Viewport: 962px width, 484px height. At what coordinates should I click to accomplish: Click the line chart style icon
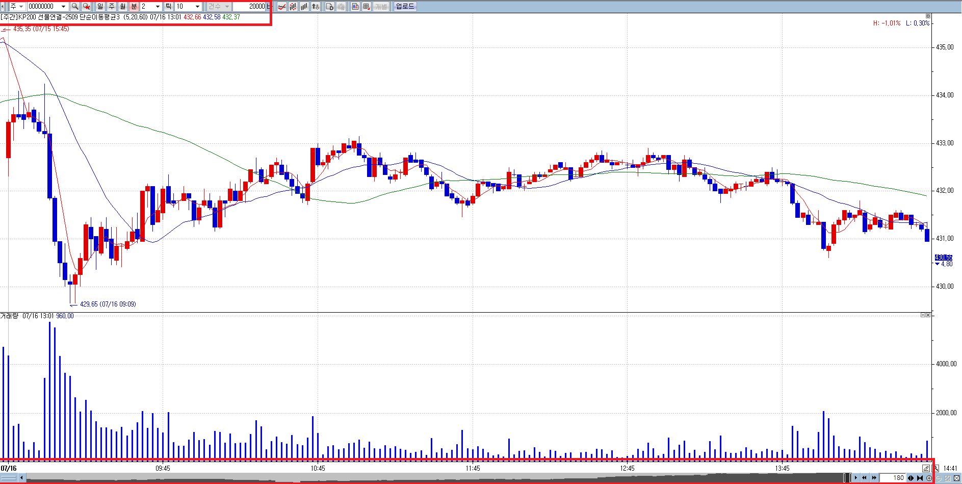(x=282, y=7)
